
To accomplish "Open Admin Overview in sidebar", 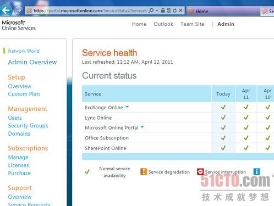I will click(x=32, y=62).
